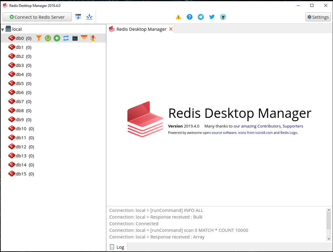
Task: Click the red Redis icon beside db15
Action: [x=12, y=174]
